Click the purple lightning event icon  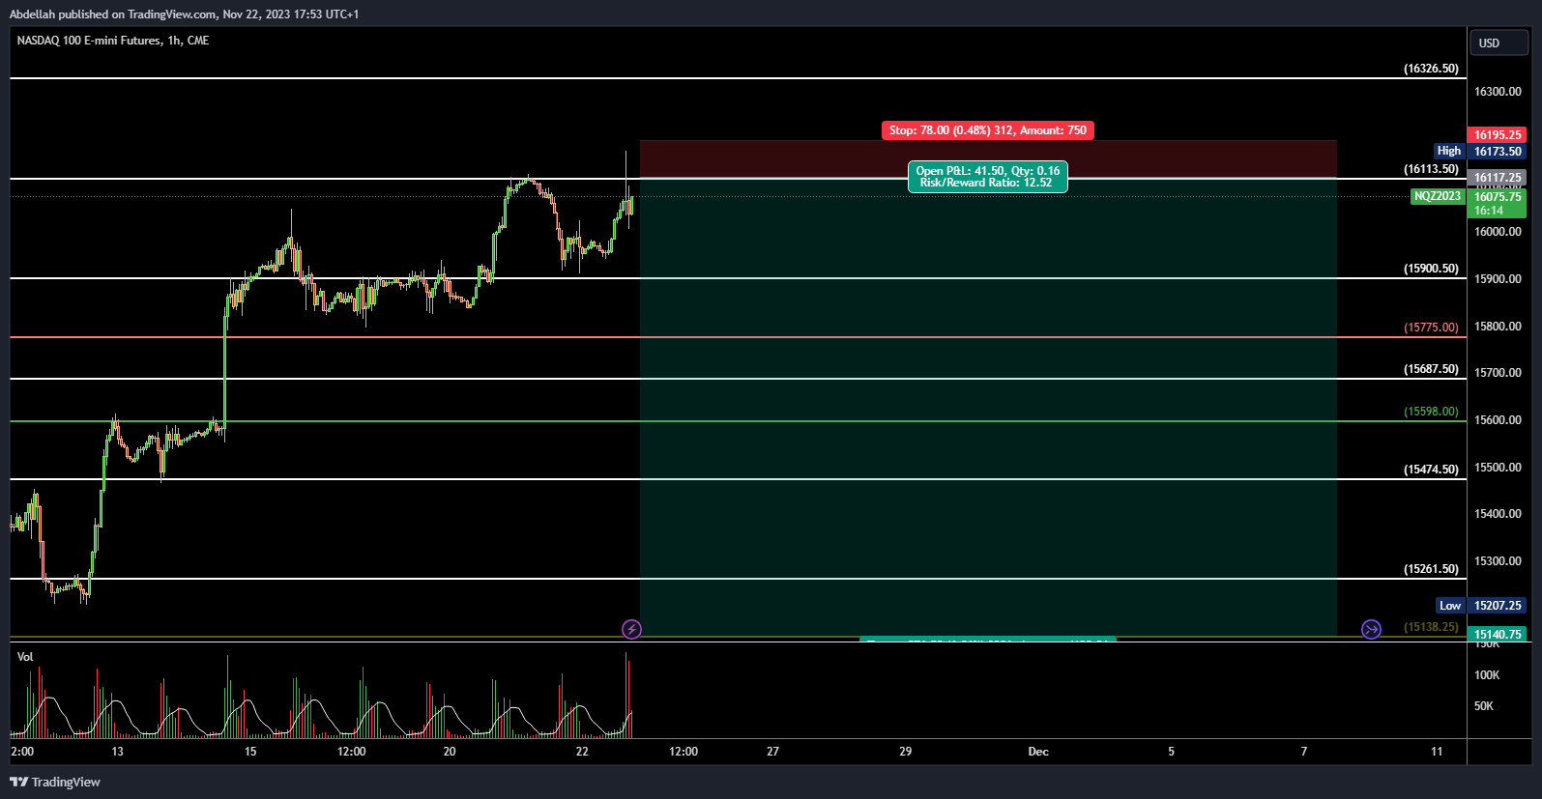(x=631, y=630)
